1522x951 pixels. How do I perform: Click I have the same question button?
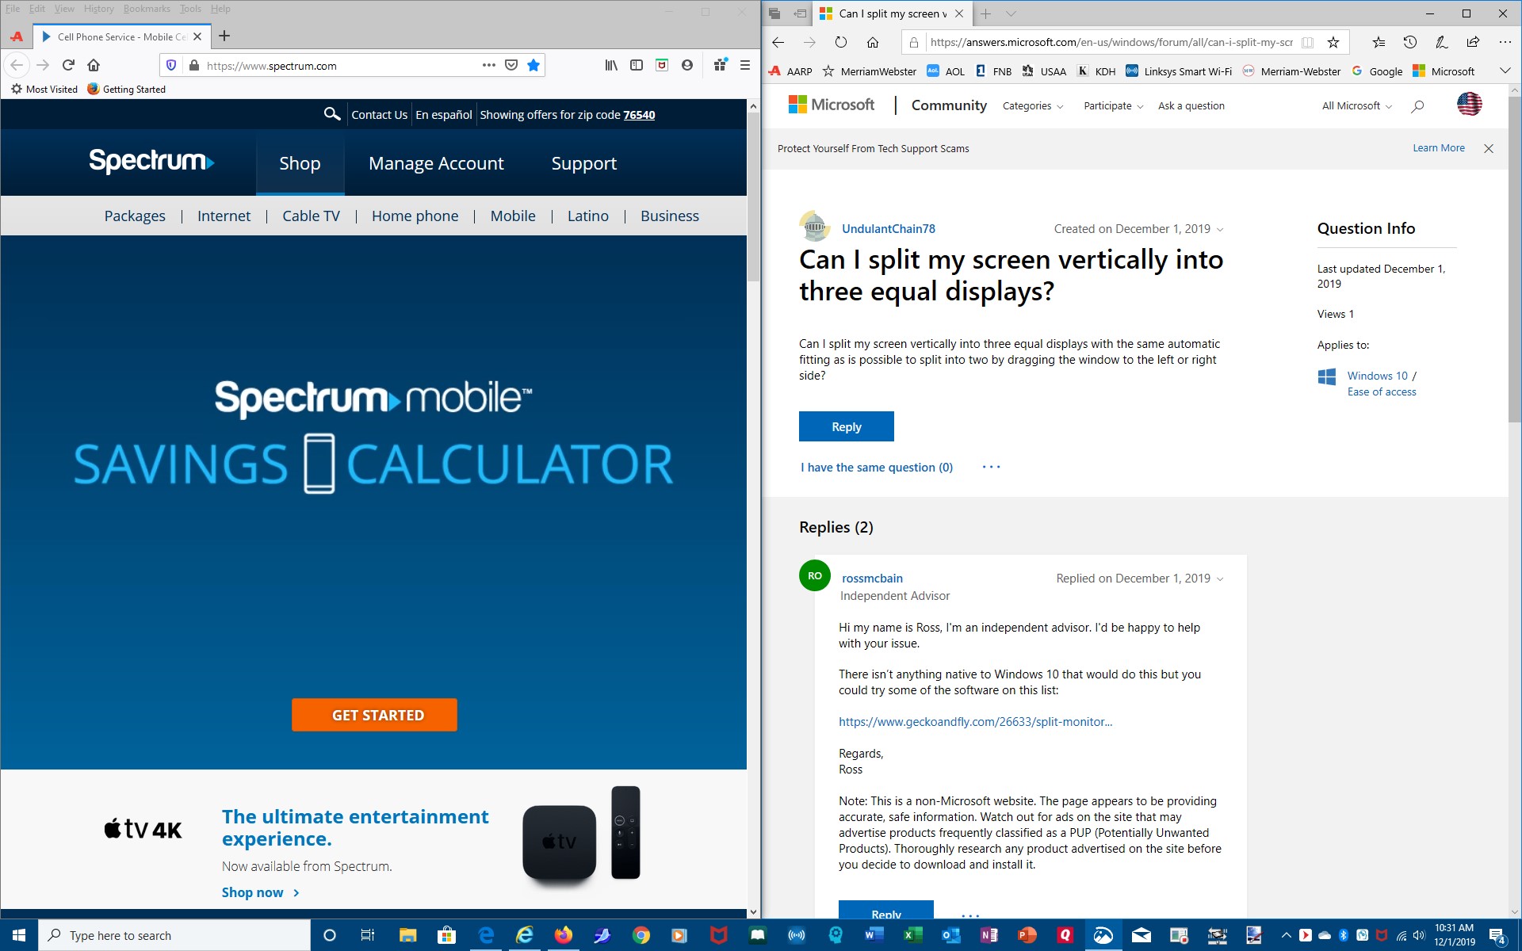coord(877,466)
